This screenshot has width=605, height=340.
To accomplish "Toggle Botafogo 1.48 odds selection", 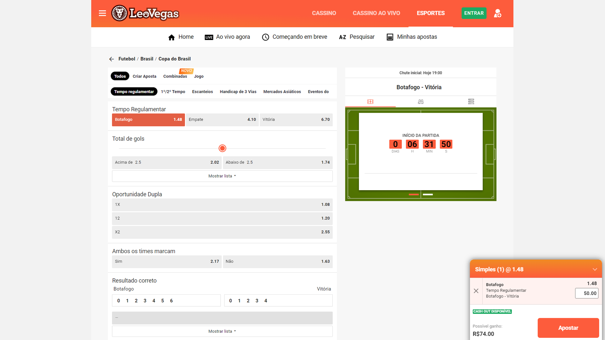I will [148, 120].
